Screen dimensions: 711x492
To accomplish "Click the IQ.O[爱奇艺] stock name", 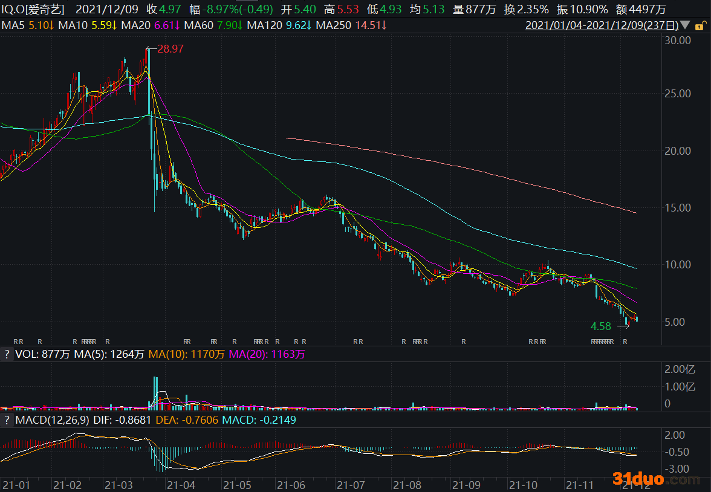I will (x=32, y=10).
